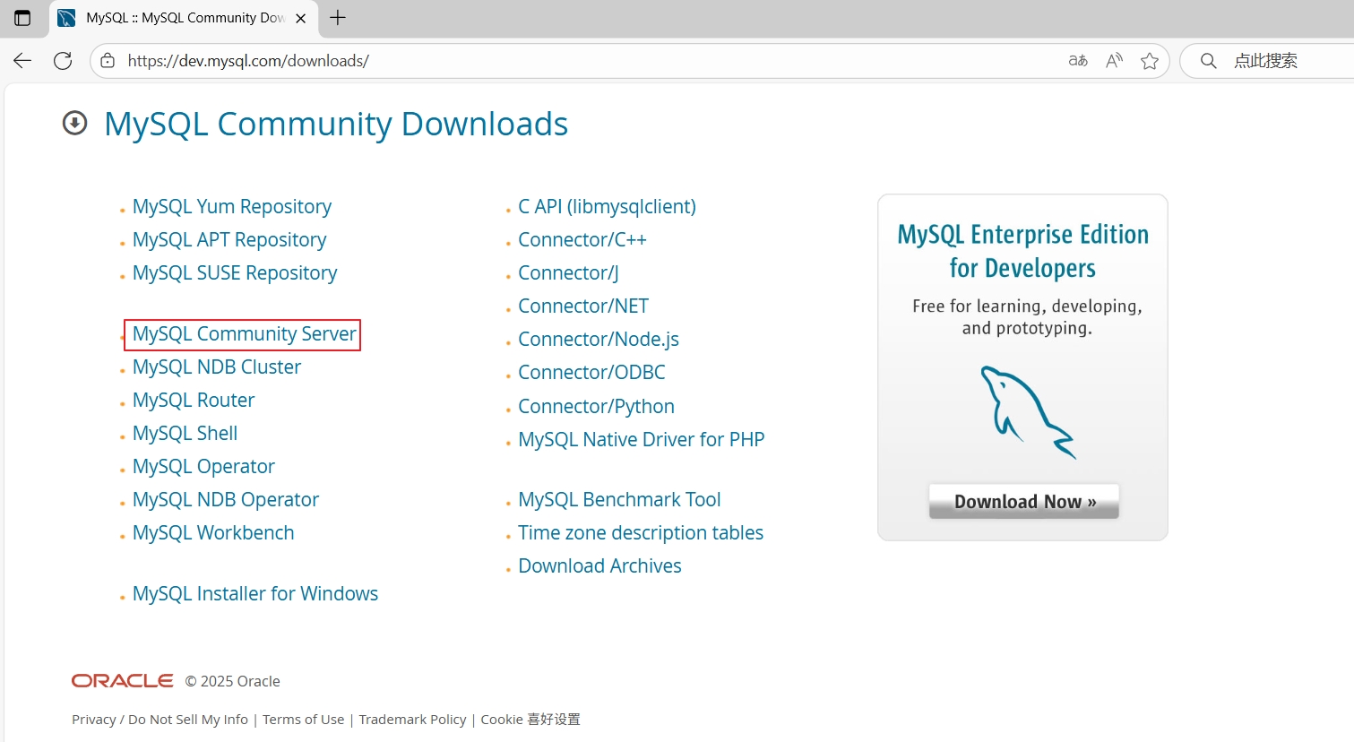This screenshot has height=742, width=1354.
Task: Open the Connector/ODBC link
Action: coord(591,373)
